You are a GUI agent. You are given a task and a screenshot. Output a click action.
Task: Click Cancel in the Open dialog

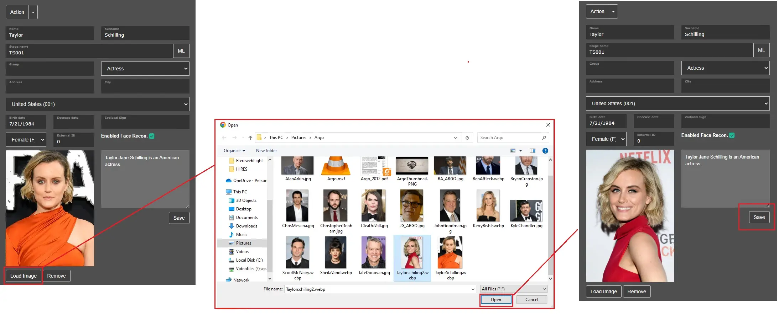[x=531, y=300]
